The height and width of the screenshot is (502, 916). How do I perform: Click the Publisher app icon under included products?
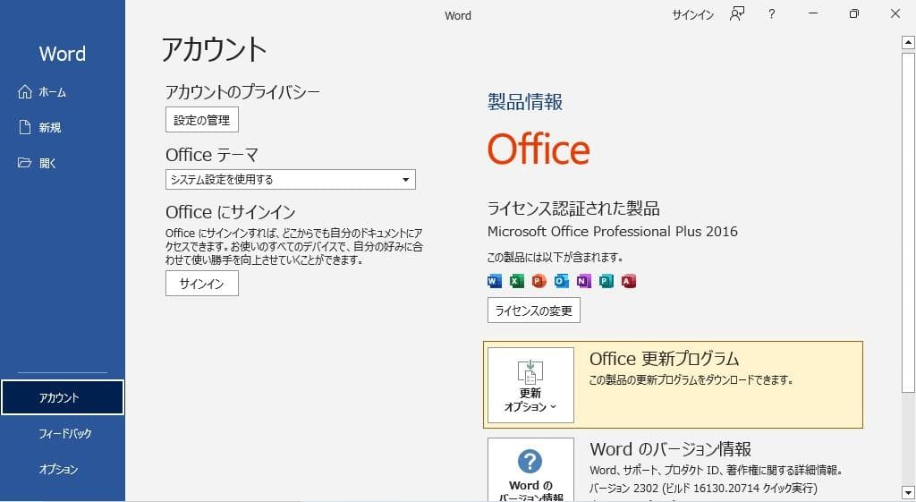606,282
